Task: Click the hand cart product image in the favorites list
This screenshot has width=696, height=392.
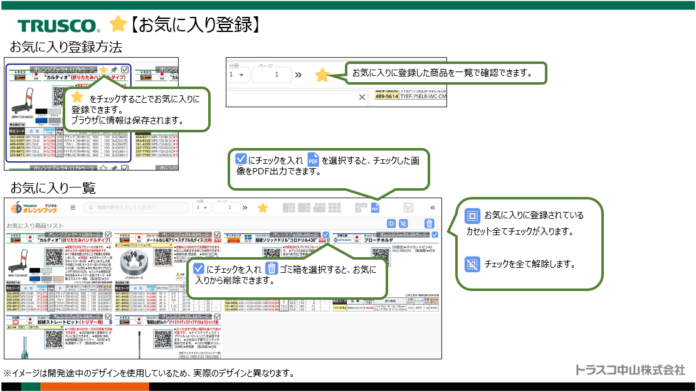Action: [19, 262]
